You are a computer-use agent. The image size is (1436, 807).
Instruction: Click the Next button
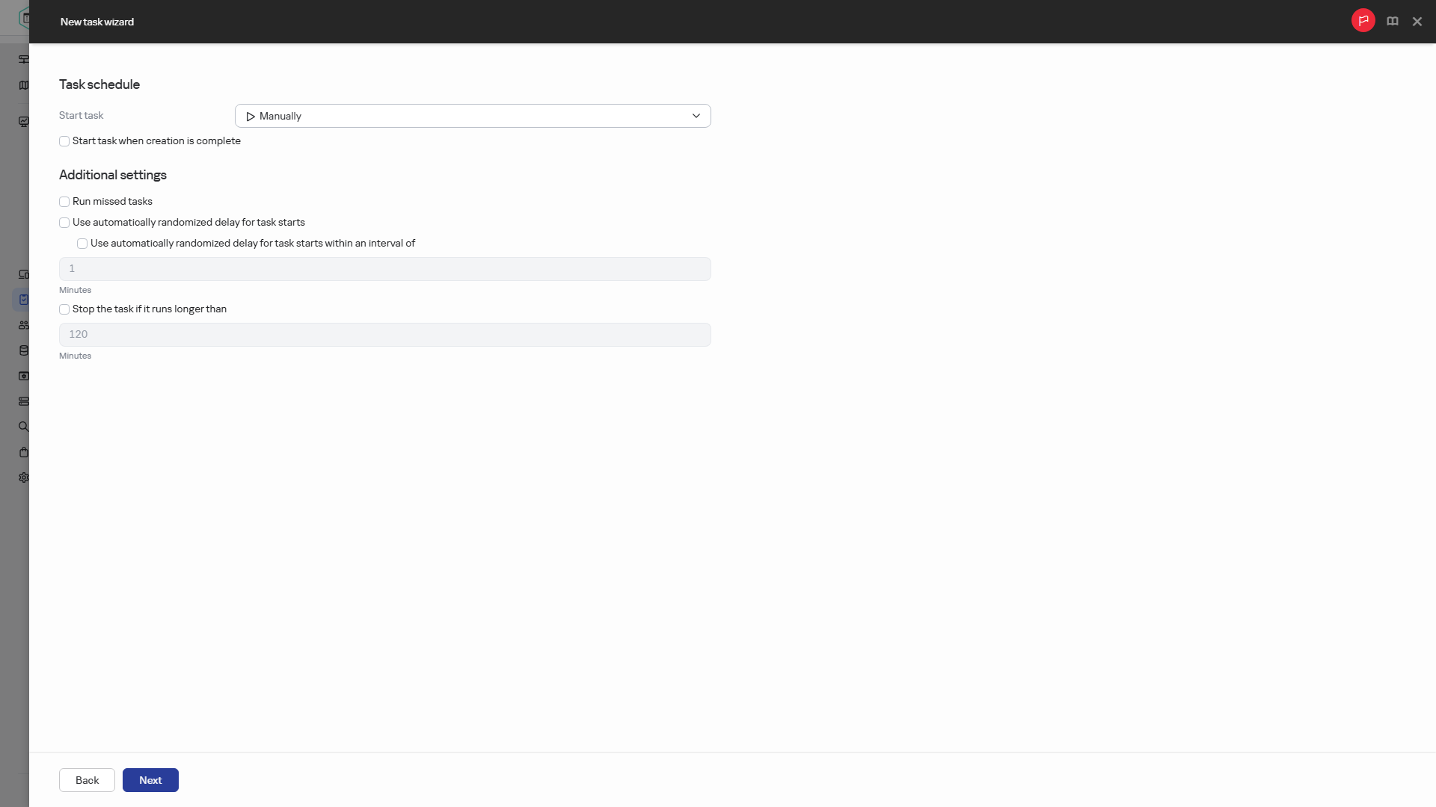[150, 780]
